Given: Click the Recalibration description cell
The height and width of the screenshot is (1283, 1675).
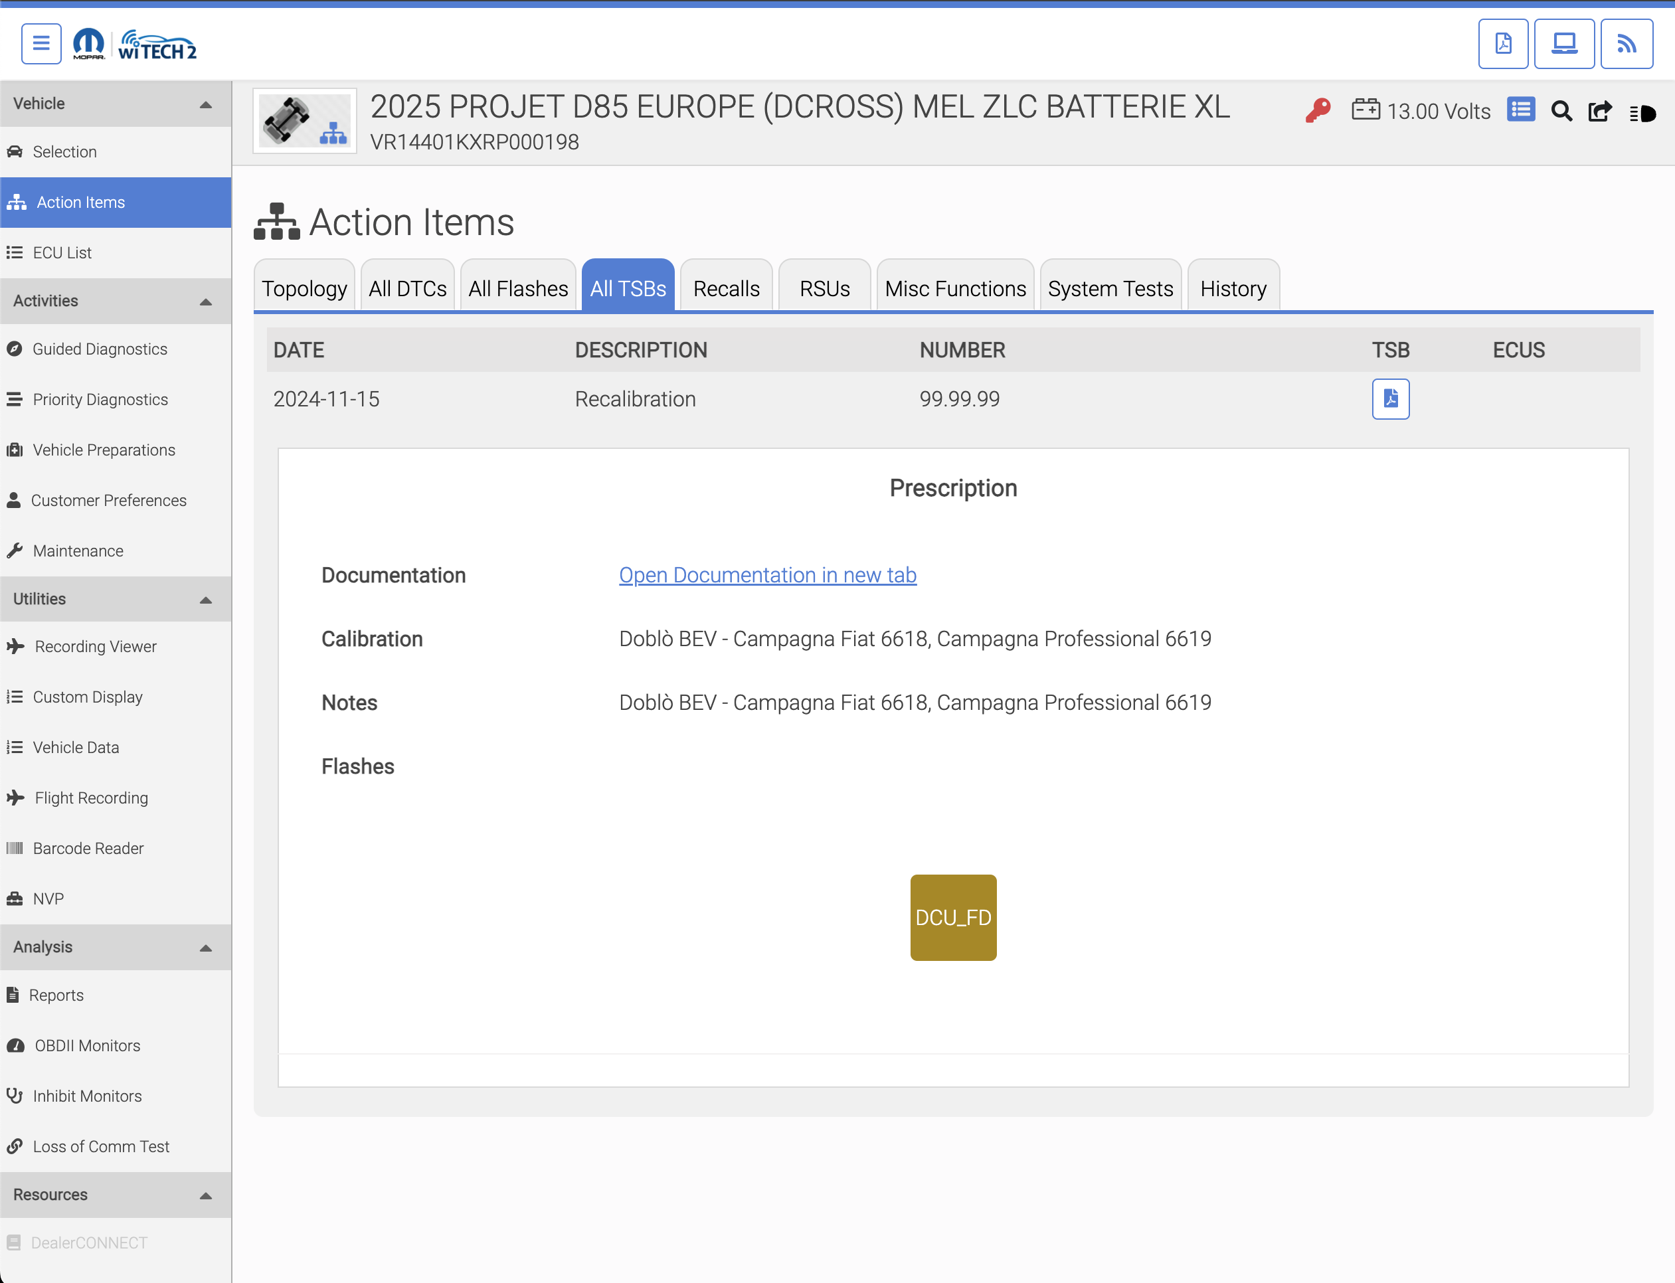Looking at the screenshot, I should click(x=635, y=398).
